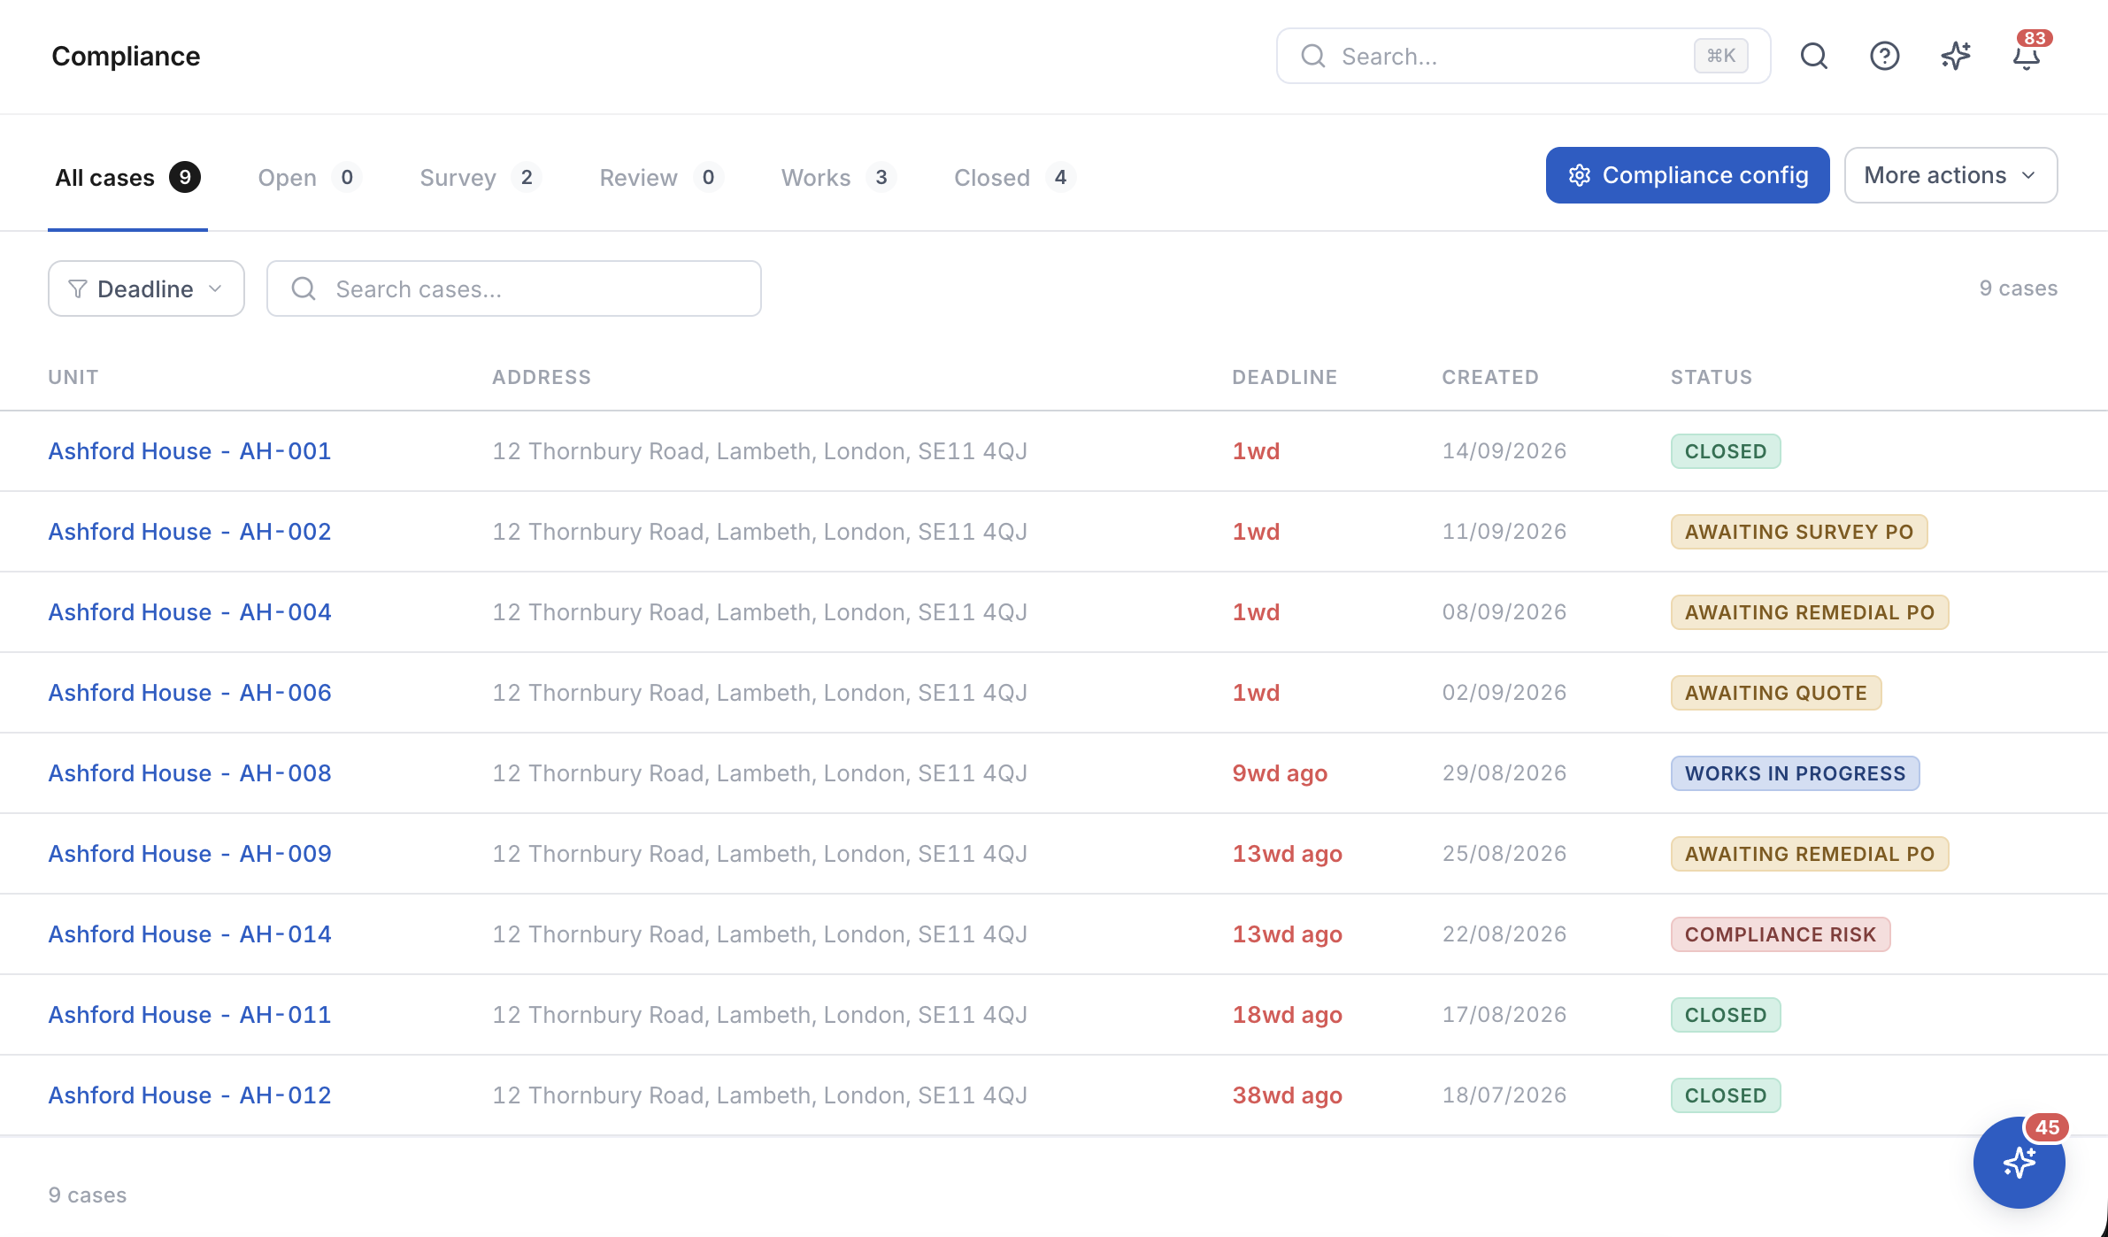The image size is (2108, 1237).
Task: Click the UNIT column header
Action: 73,377
